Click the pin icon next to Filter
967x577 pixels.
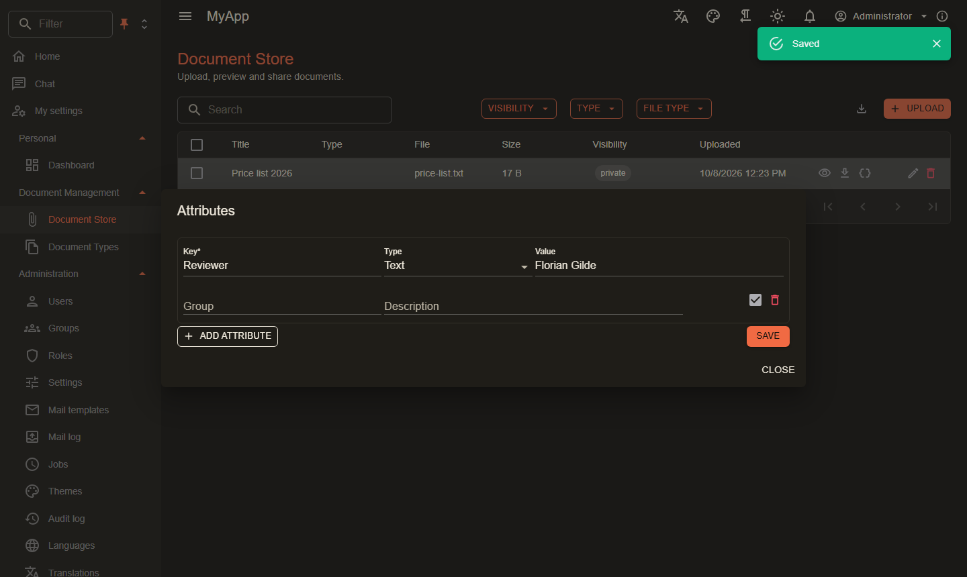coord(124,23)
